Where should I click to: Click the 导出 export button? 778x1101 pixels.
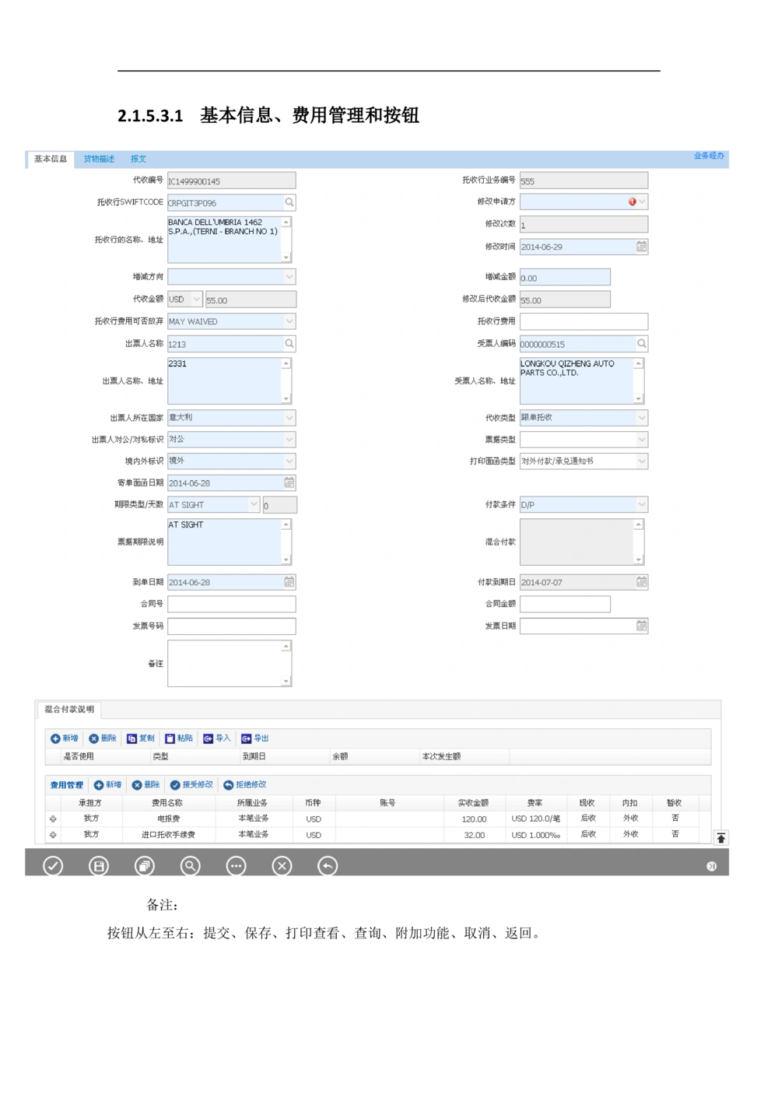255,738
